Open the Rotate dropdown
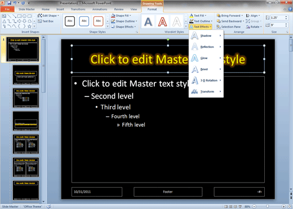The image size is (293, 209). click(x=254, y=27)
